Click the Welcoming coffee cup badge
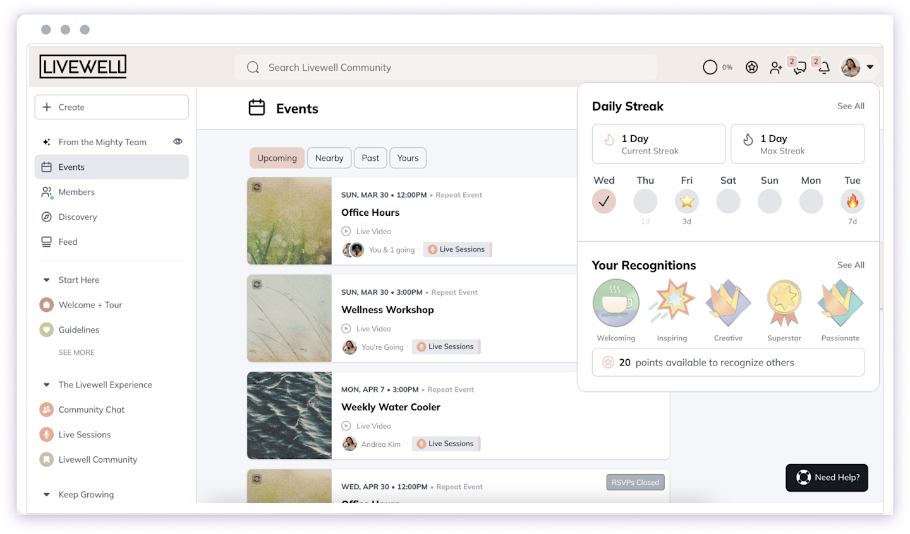The image size is (910, 534). [616, 303]
